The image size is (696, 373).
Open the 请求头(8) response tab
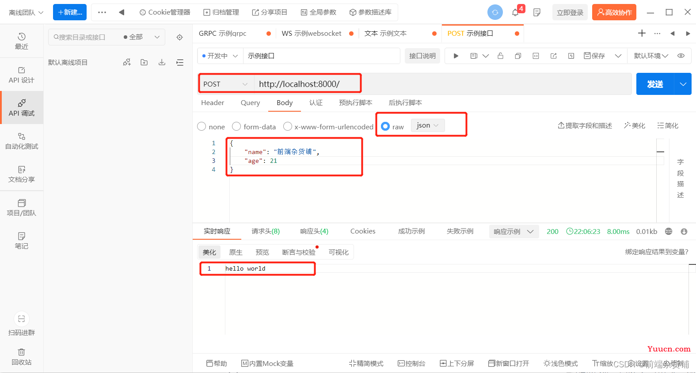pyautogui.click(x=266, y=231)
